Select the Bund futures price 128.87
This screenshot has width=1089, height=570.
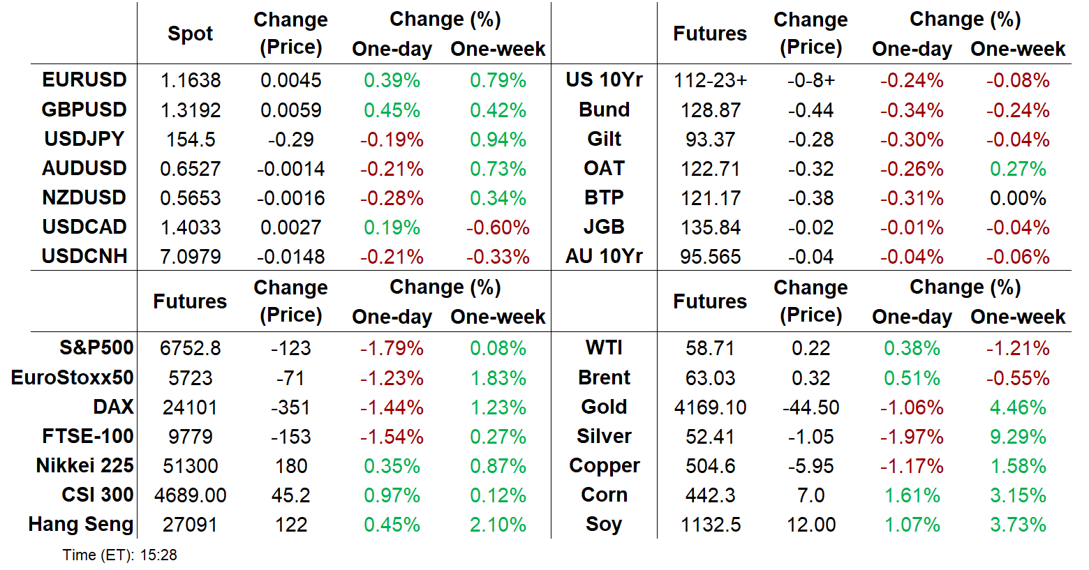point(710,110)
